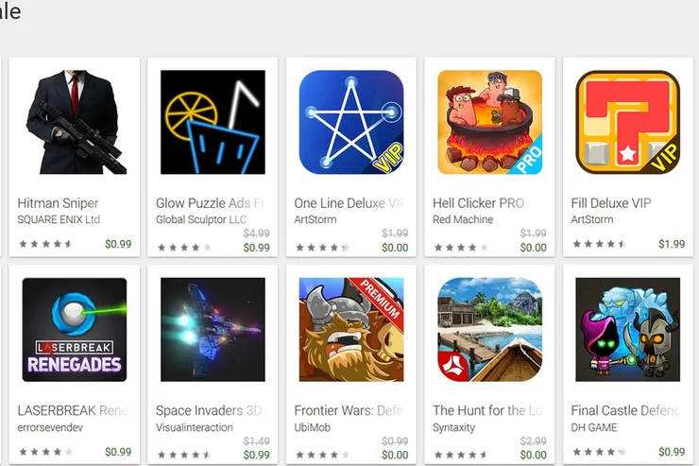Select the Fill Deluxe VIP app icon
This screenshot has height=466, width=699.
627,122
